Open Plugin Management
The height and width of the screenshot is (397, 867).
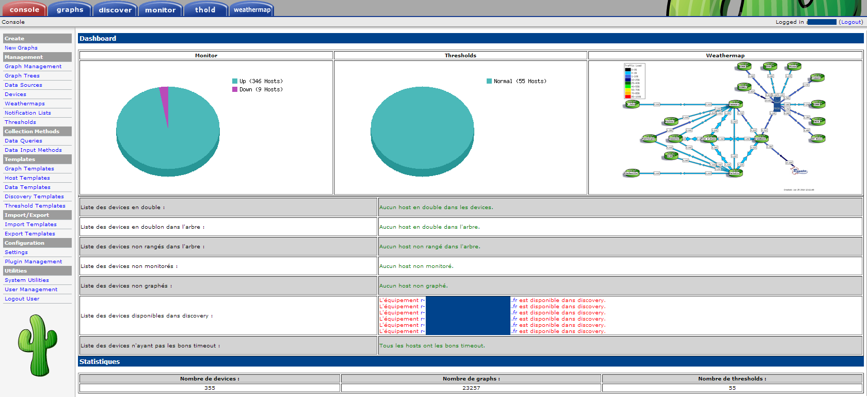[33, 261]
